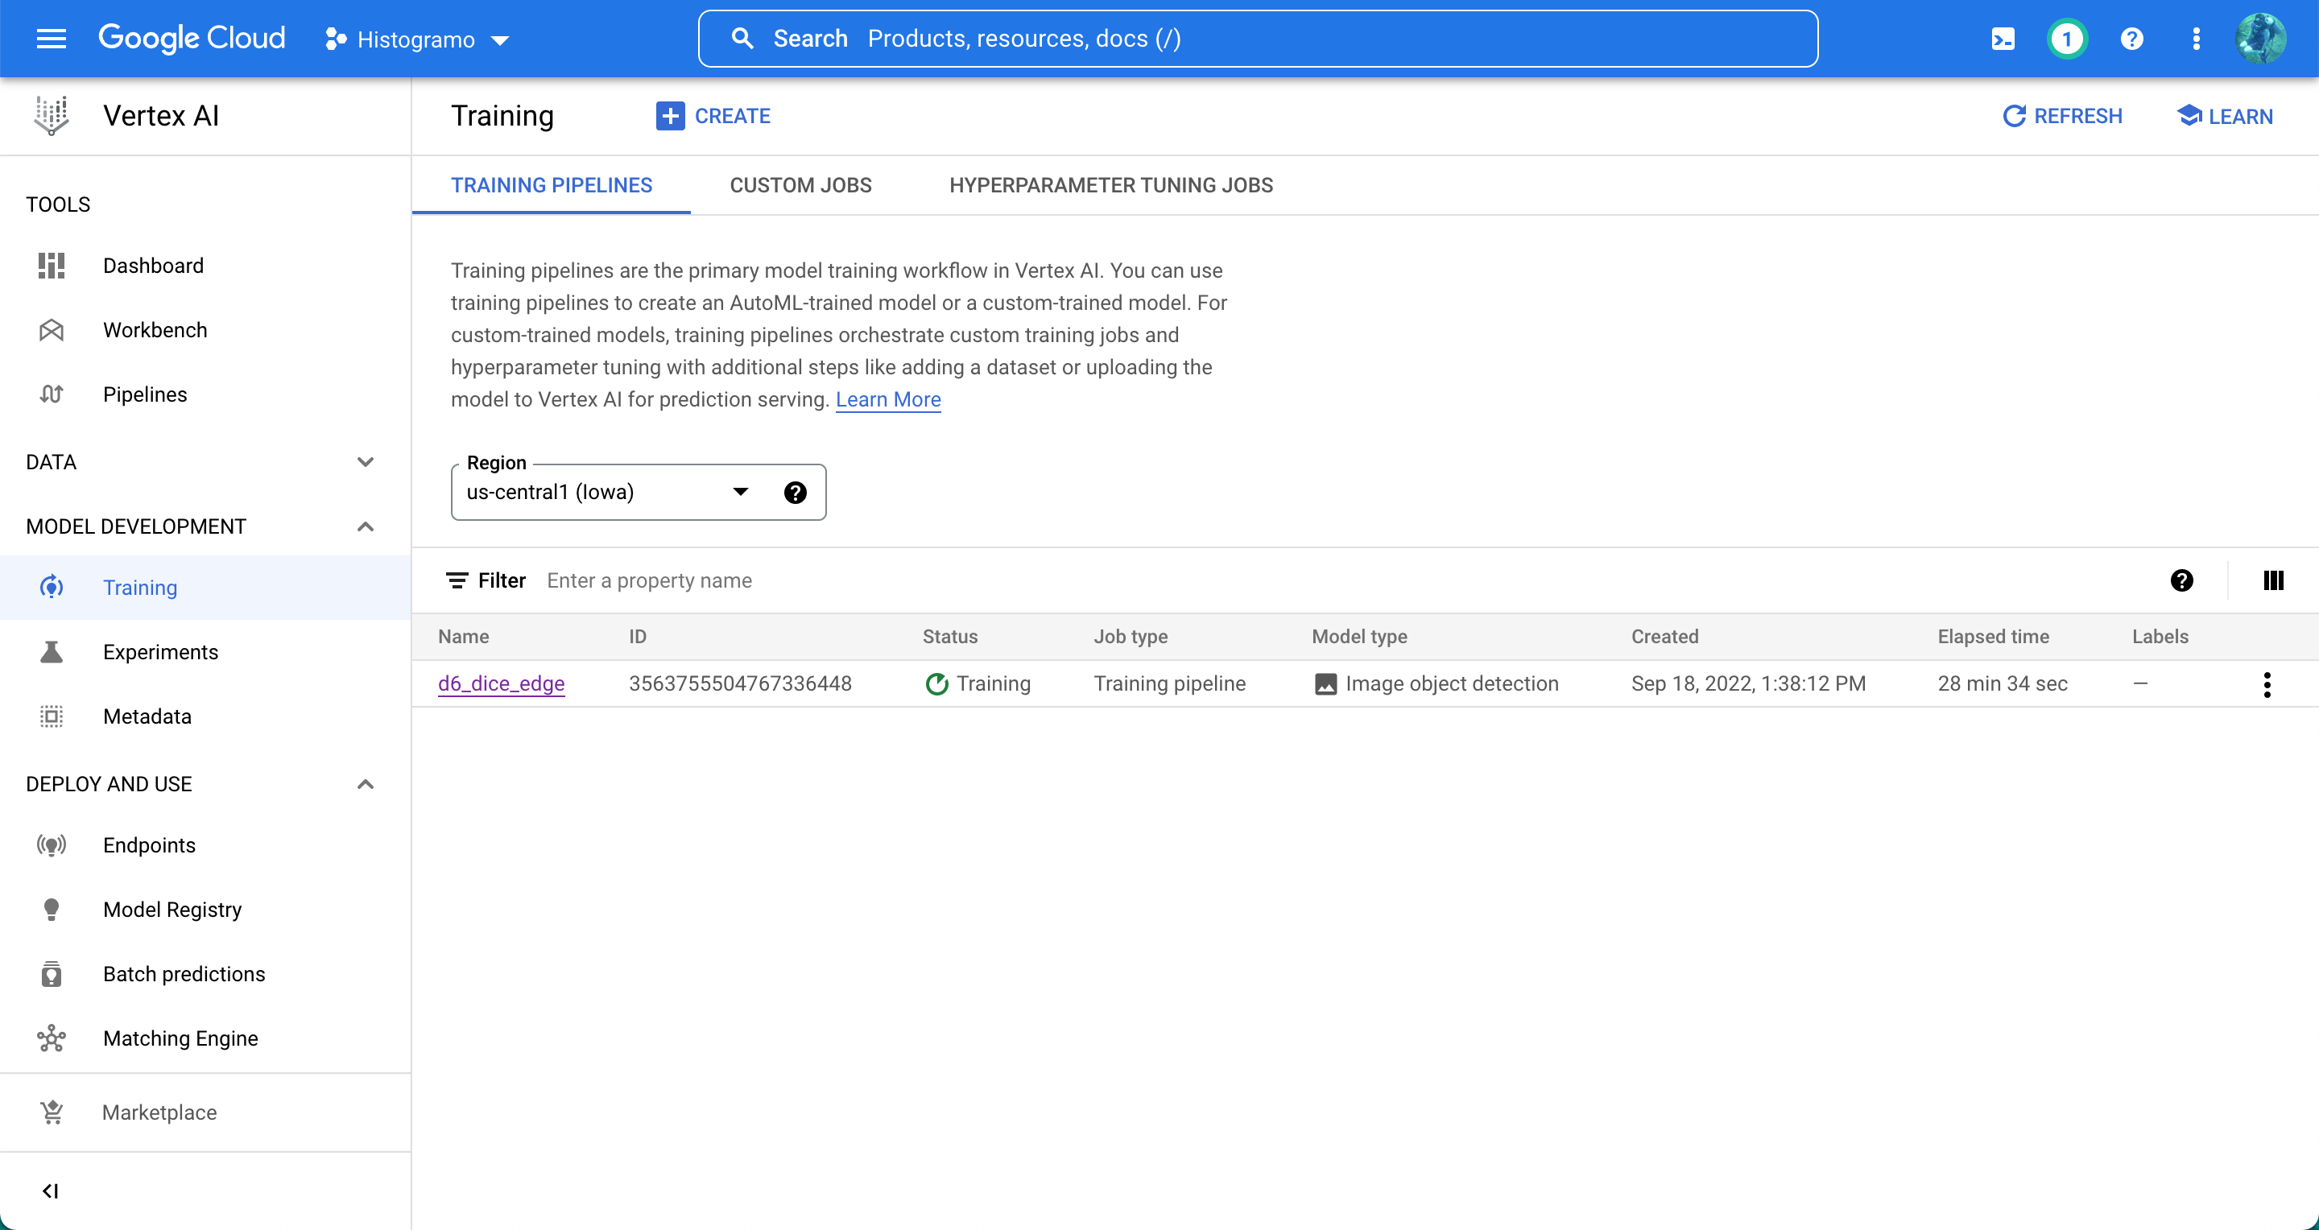This screenshot has width=2319, height=1230.
Task: Expand the DEPLOY AND USE section
Action: click(x=365, y=784)
